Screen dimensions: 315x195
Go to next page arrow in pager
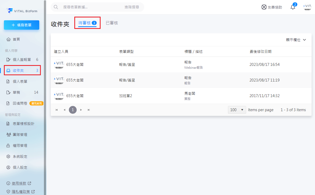pyautogui.click(x=81, y=110)
